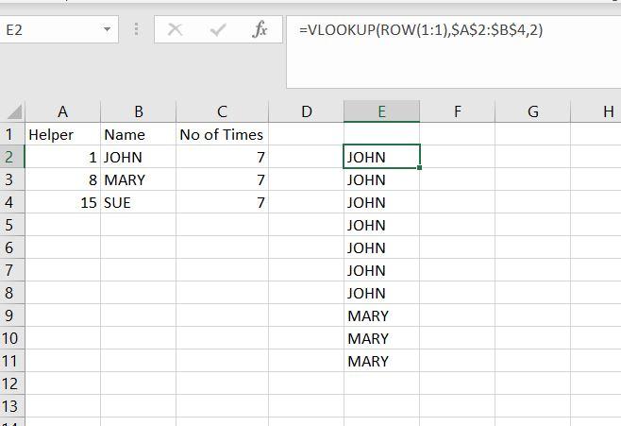Select column G header

coord(532,111)
